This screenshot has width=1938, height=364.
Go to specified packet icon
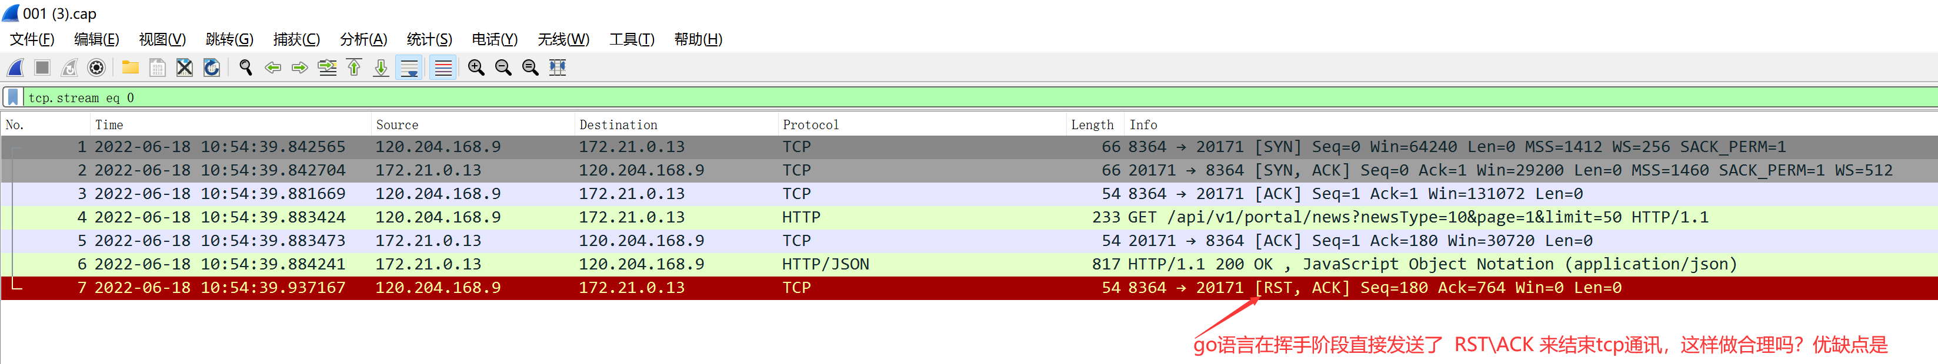pos(327,68)
